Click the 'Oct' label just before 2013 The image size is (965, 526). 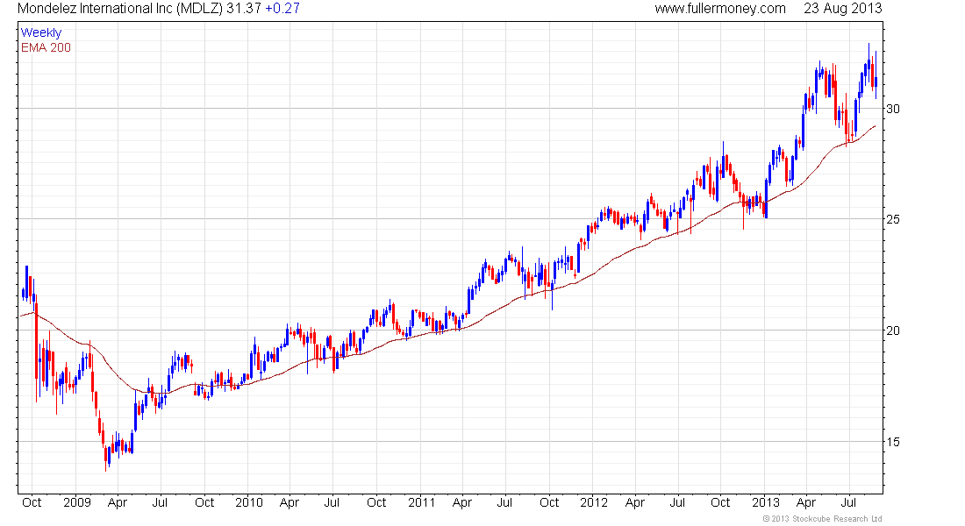(x=720, y=502)
